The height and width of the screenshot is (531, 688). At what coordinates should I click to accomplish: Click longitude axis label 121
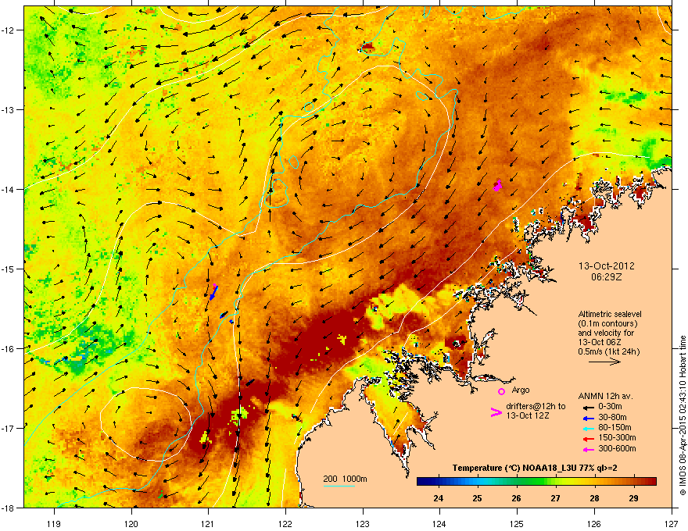pyautogui.click(x=208, y=523)
